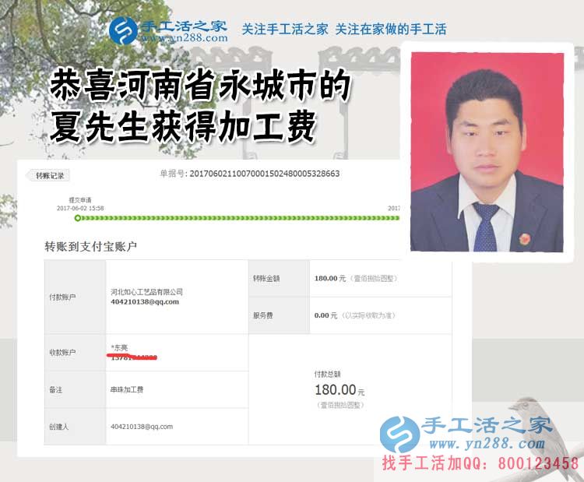Click the payer email under 河北如心工艺品有限公司
The image size is (584, 482).
(145, 302)
